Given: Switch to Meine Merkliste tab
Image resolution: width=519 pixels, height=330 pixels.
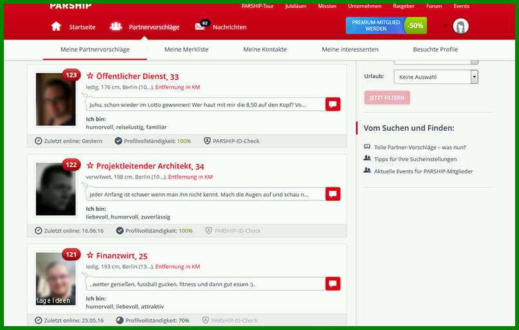Looking at the screenshot, I should pos(186,50).
